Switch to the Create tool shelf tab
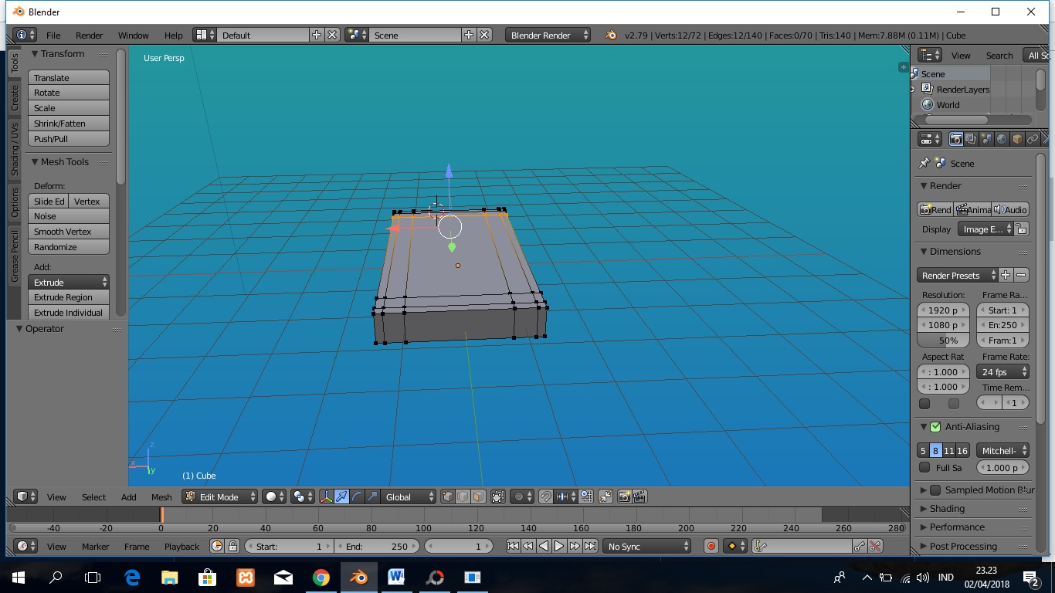1055x593 pixels. [15, 97]
